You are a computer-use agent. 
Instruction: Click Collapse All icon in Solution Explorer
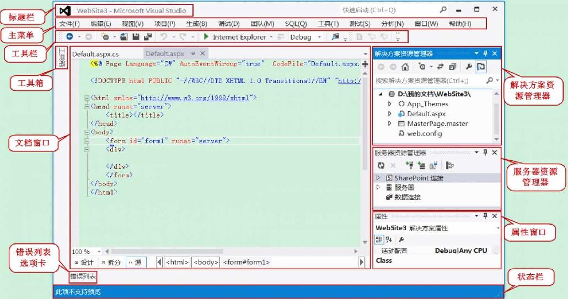[x=452, y=67]
